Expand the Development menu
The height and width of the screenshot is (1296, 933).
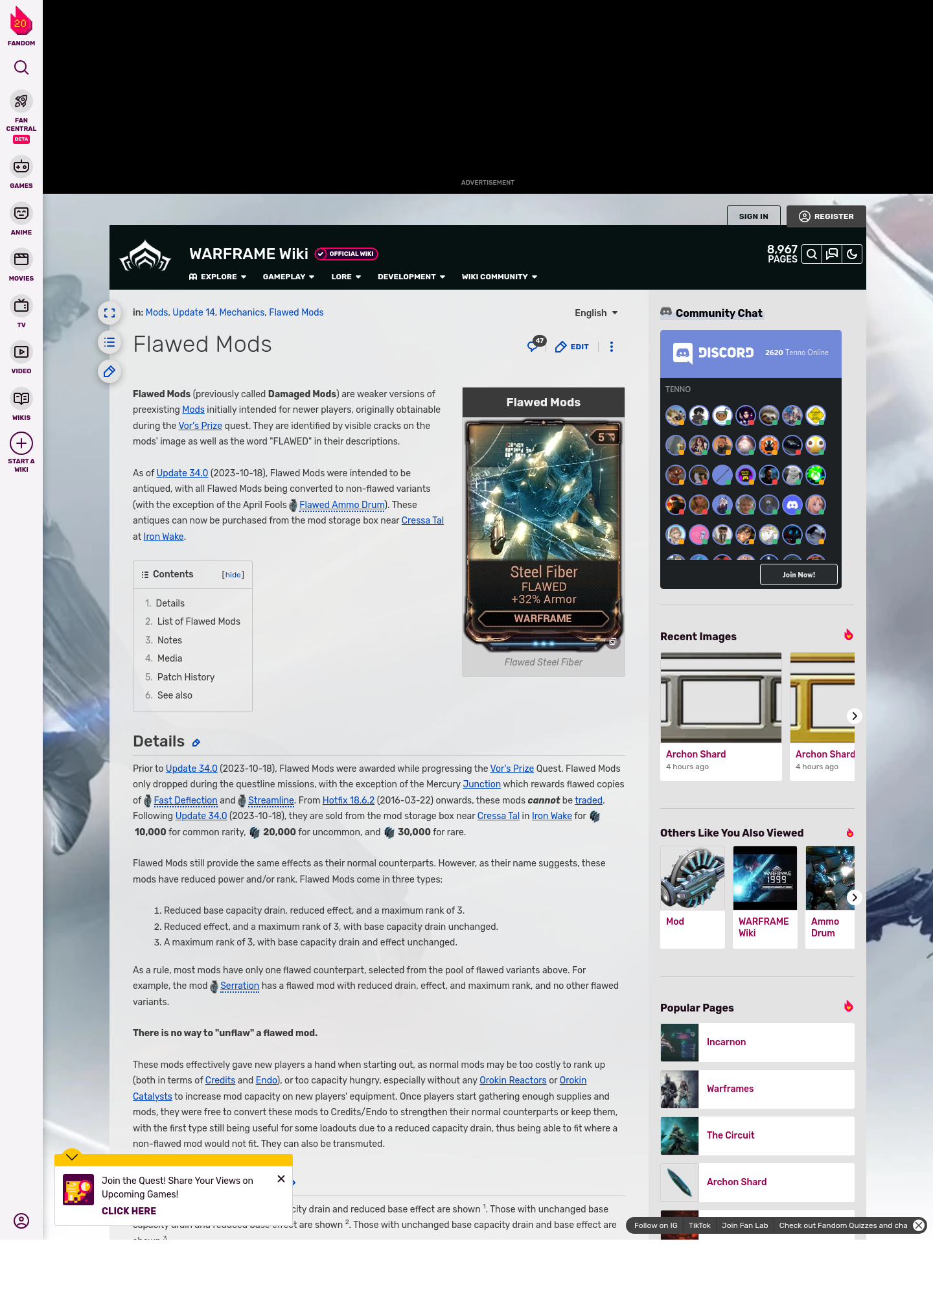(x=411, y=277)
